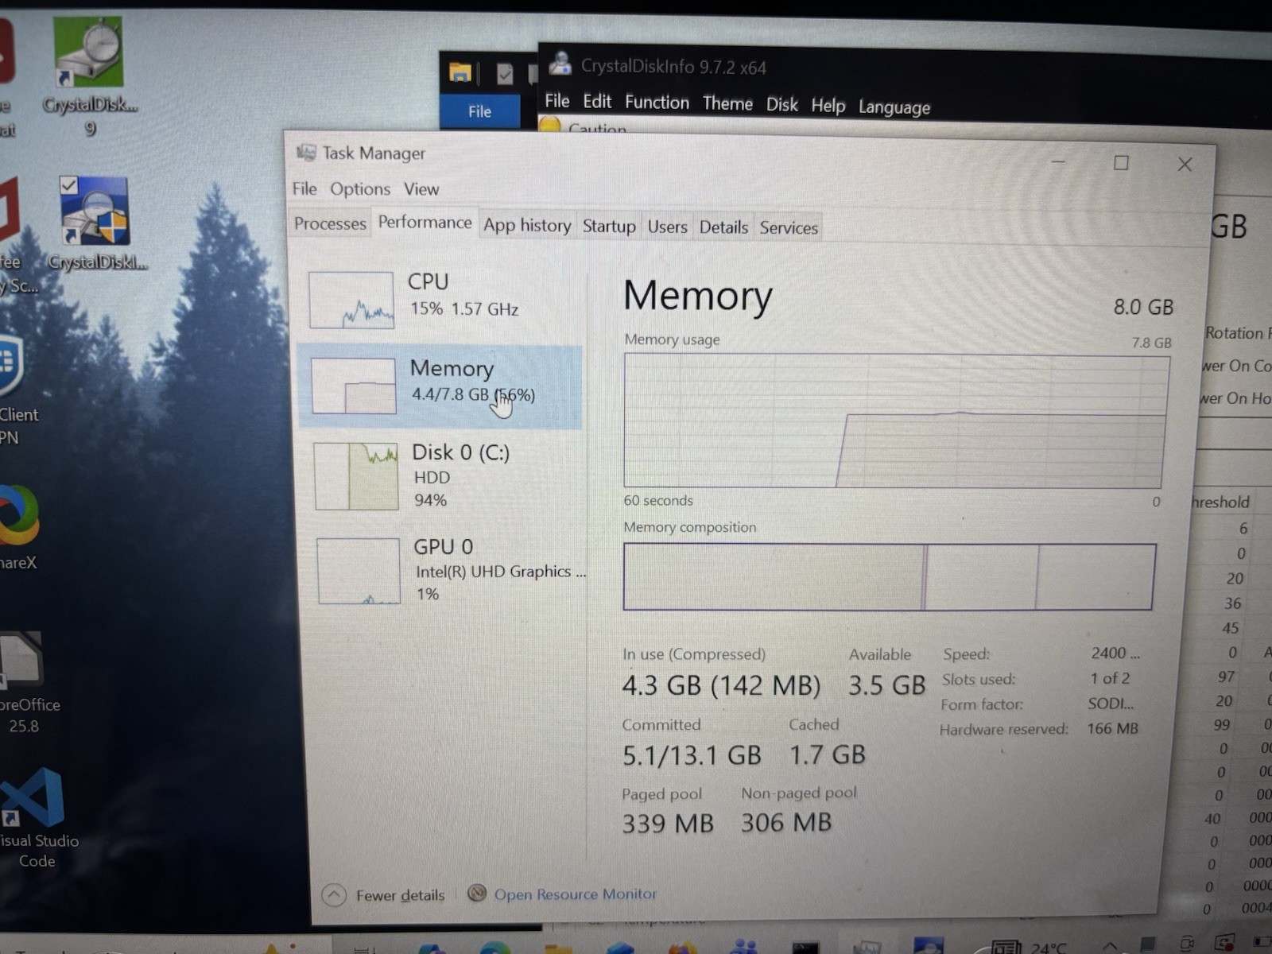Open CrystalDiskInfo Edit menu
1272x954 pixels.
click(x=597, y=102)
